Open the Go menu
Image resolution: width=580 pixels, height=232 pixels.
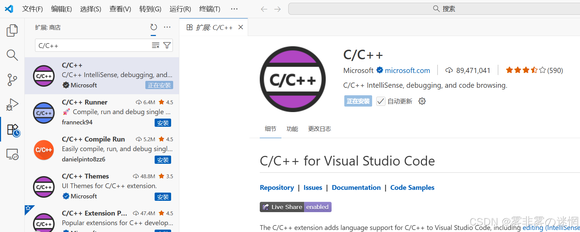(150, 9)
